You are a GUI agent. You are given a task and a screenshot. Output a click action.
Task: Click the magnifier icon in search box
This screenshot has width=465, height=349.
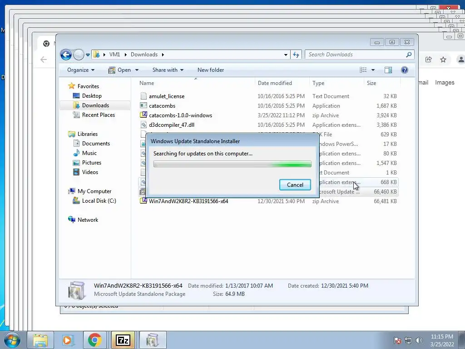[x=409, y=55]
